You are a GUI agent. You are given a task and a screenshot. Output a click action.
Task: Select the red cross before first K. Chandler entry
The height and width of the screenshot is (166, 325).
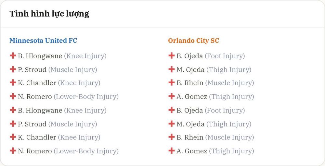[13, 82]
